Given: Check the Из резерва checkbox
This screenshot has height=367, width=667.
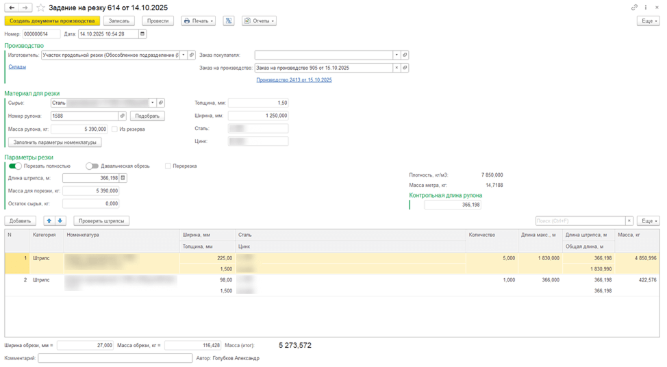Looking at the screenshot, I should [114, 129].
